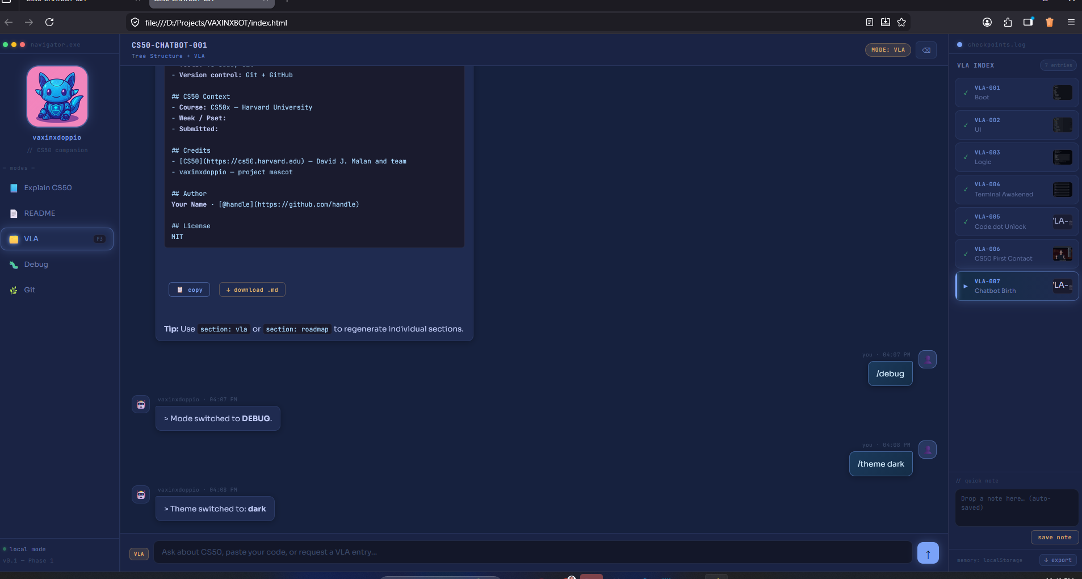Click the CS50-CHATBOT-001 header title

[x=169, y=45]
